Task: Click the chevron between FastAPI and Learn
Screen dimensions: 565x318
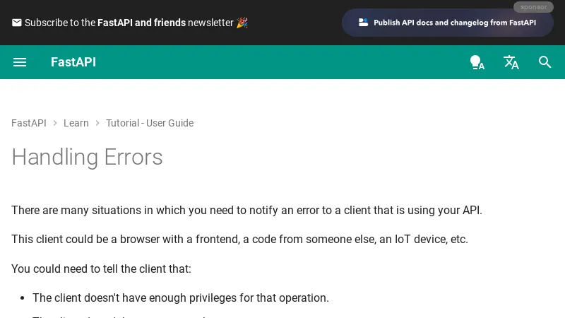Action: [55, 123]
